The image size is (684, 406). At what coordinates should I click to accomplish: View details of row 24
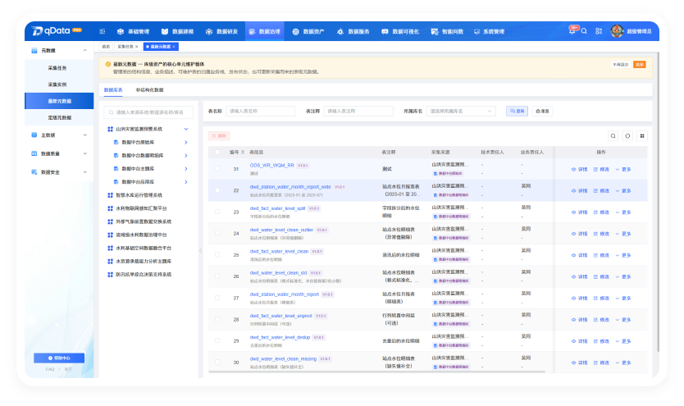point(579,234)
